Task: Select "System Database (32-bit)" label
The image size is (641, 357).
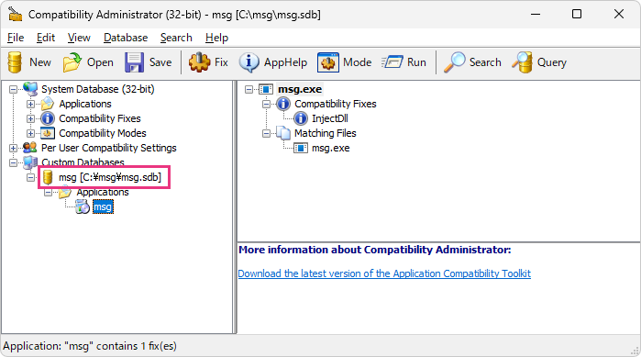Action: point(98,89)
